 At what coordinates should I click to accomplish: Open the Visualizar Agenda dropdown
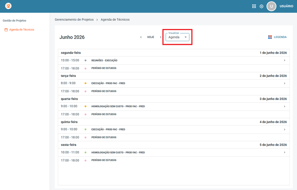pos(177,37)
